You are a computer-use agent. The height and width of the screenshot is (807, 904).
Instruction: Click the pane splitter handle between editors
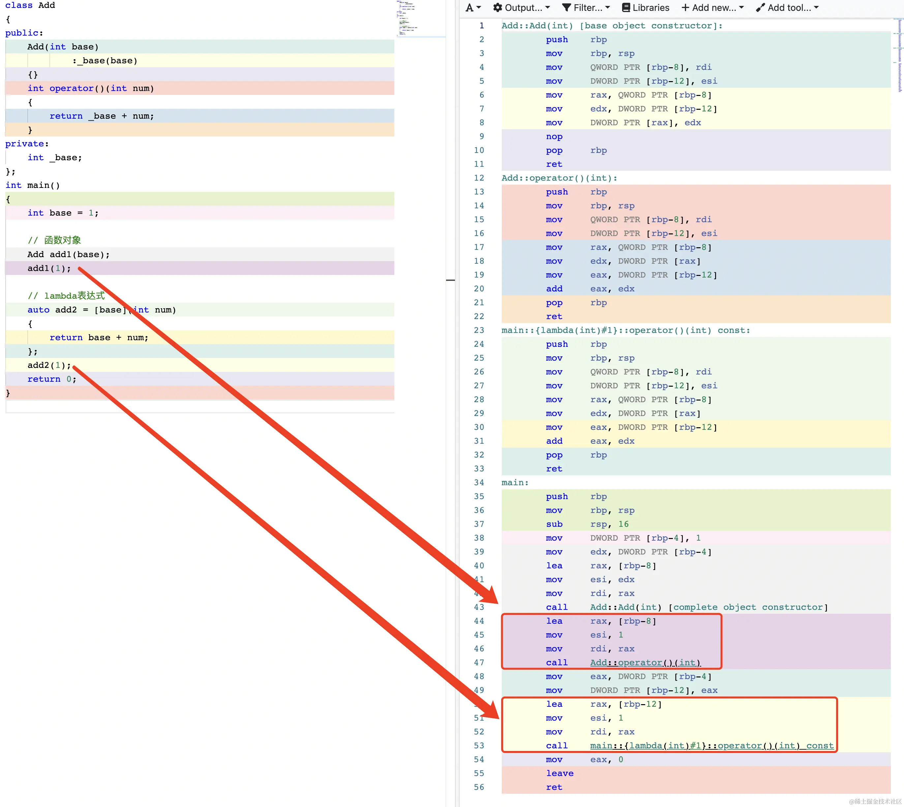pos(450,280)
